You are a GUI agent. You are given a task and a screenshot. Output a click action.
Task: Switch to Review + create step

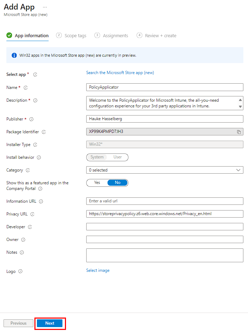point(156,36)
